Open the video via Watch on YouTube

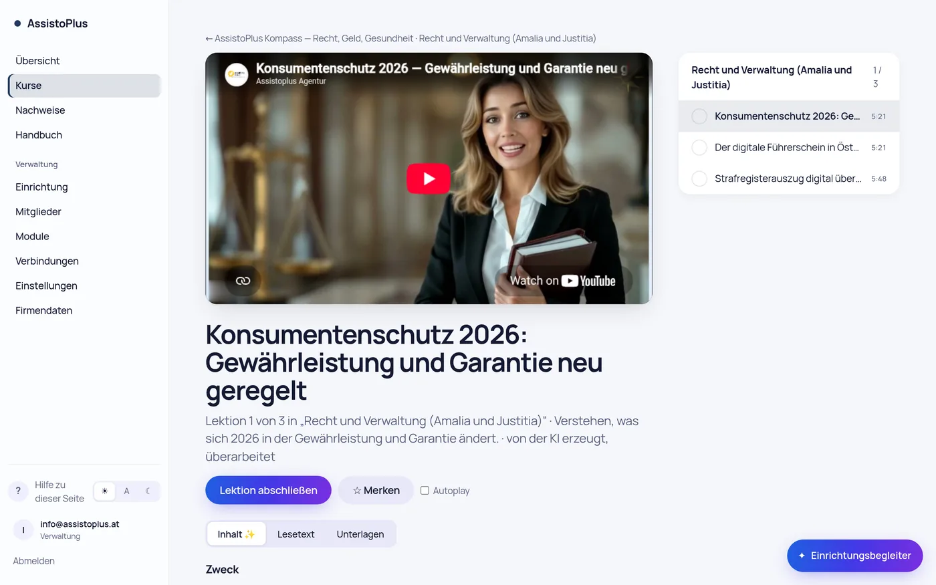[x=563, y=281]
